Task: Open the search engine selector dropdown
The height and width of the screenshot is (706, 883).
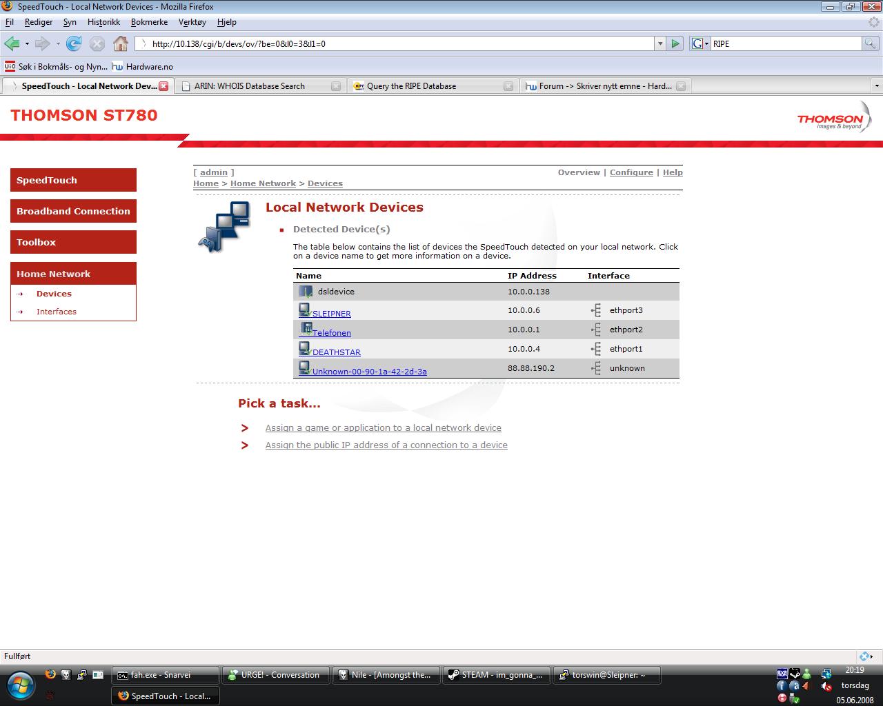Action: (700, 43)
